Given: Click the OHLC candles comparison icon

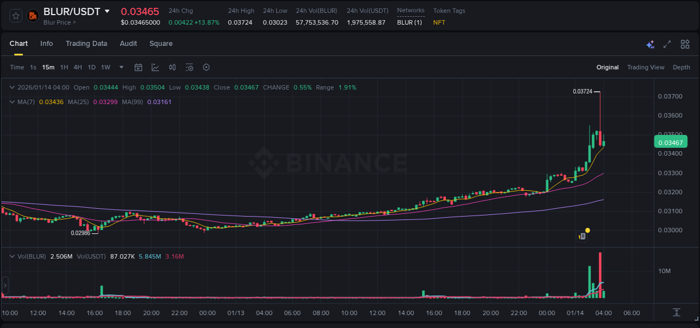Looking at the screenshot, I should coord(172,67).
